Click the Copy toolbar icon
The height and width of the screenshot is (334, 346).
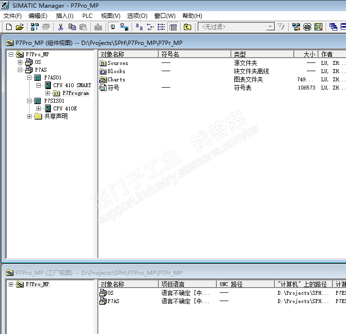point(72,27)
